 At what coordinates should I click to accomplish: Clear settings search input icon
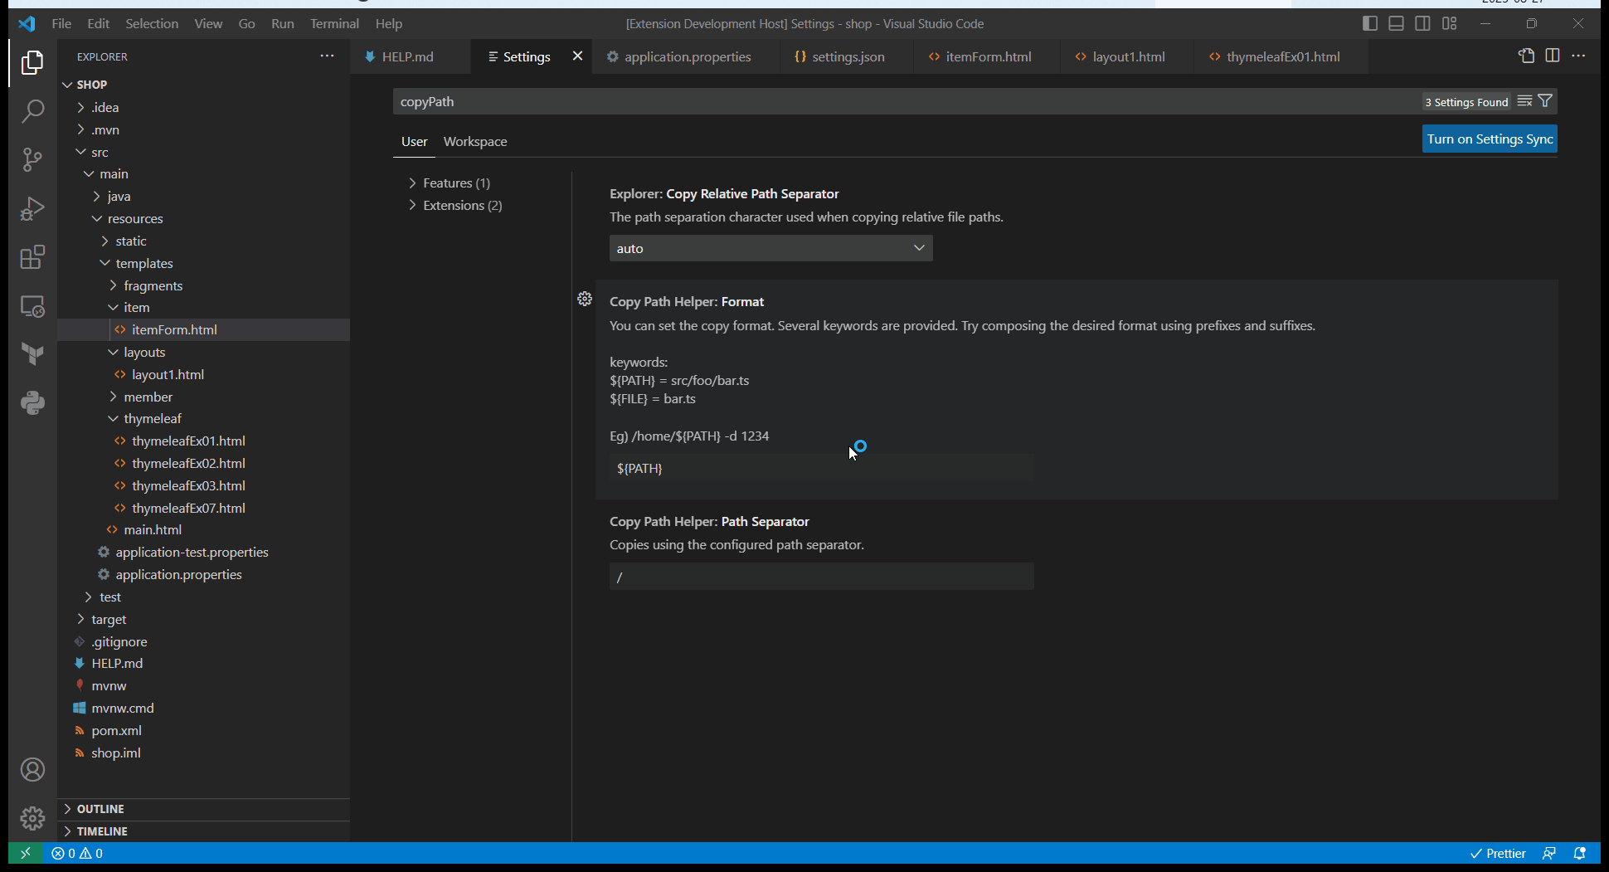(x=1524, y=101)
